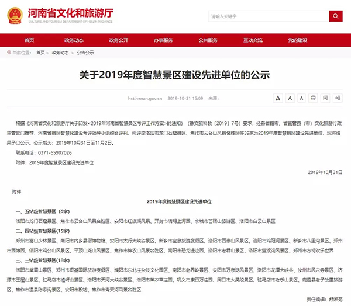Click the 当前位置 label in breadcrumb
This screenshot has width=351, height=306.
pos(22,53)
